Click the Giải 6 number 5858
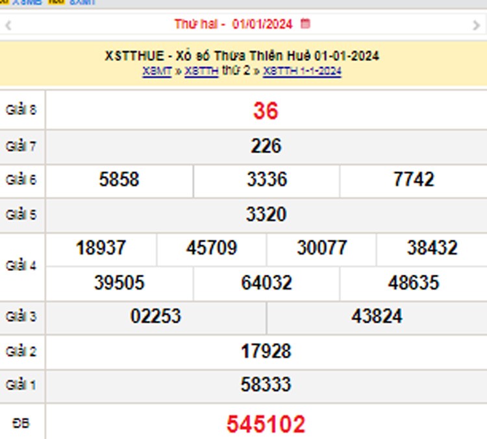Viewport: 487px width, 439px height. 119,180
